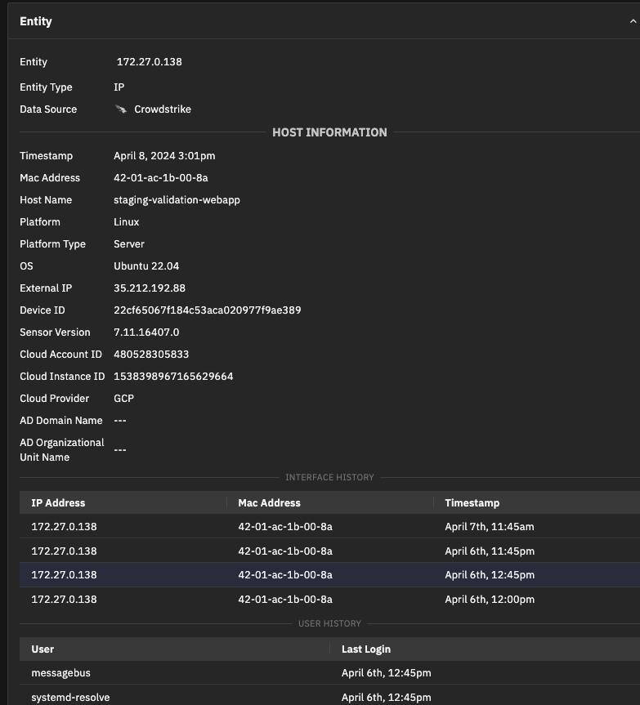
Task: Click the Sensor Version 7.11.16407.0 value
Action: pyautogui.click(x=146, y=332)
